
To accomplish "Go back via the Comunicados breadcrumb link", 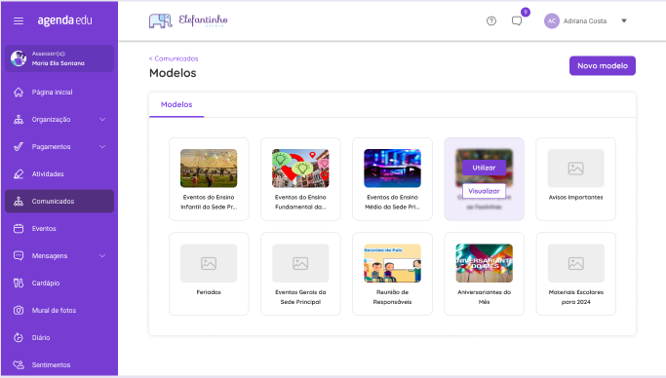I will (174, 58).
